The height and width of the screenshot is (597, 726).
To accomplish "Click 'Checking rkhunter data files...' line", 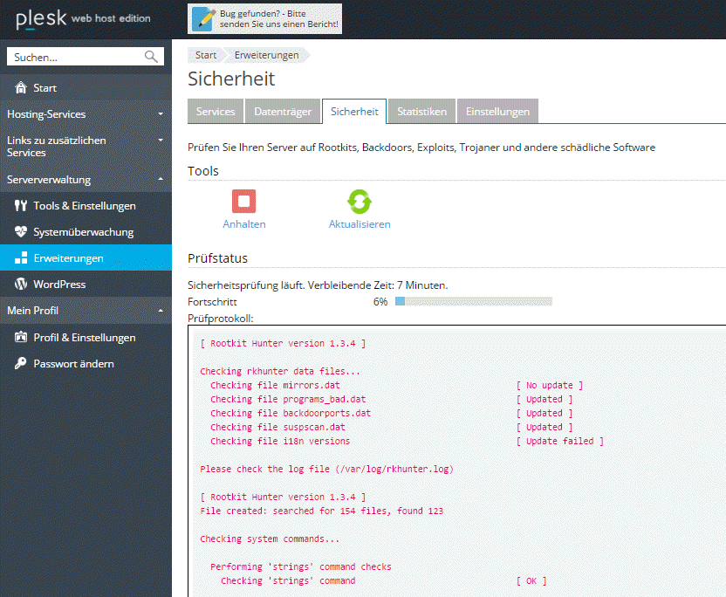I will point(280,372).
